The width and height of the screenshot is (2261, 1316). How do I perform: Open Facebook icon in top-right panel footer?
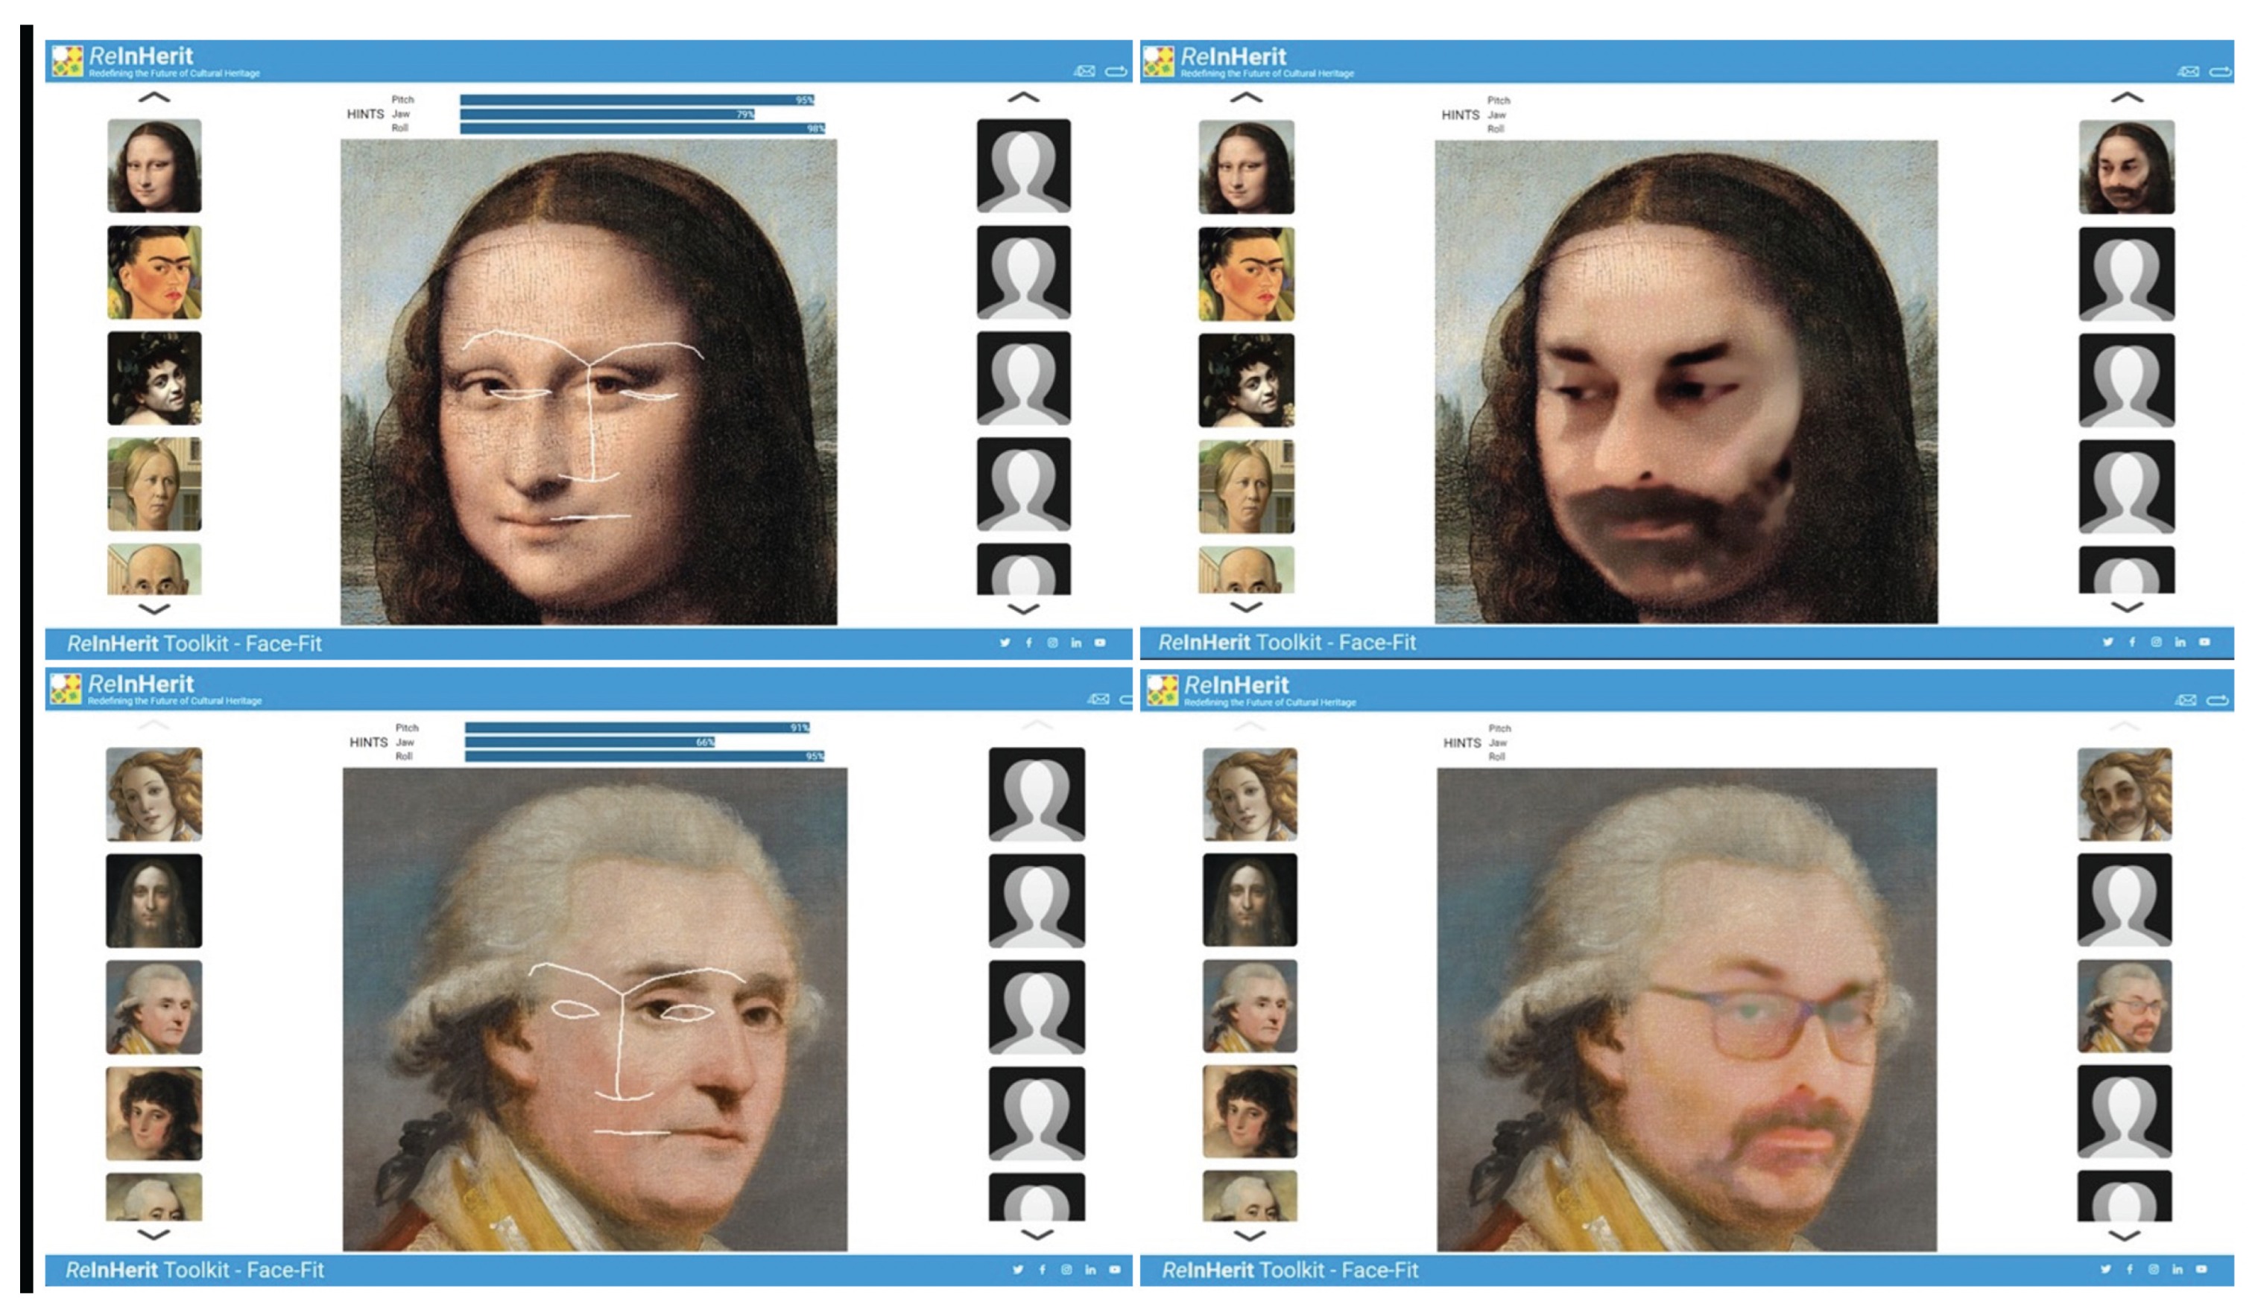tap(2132, 642)
